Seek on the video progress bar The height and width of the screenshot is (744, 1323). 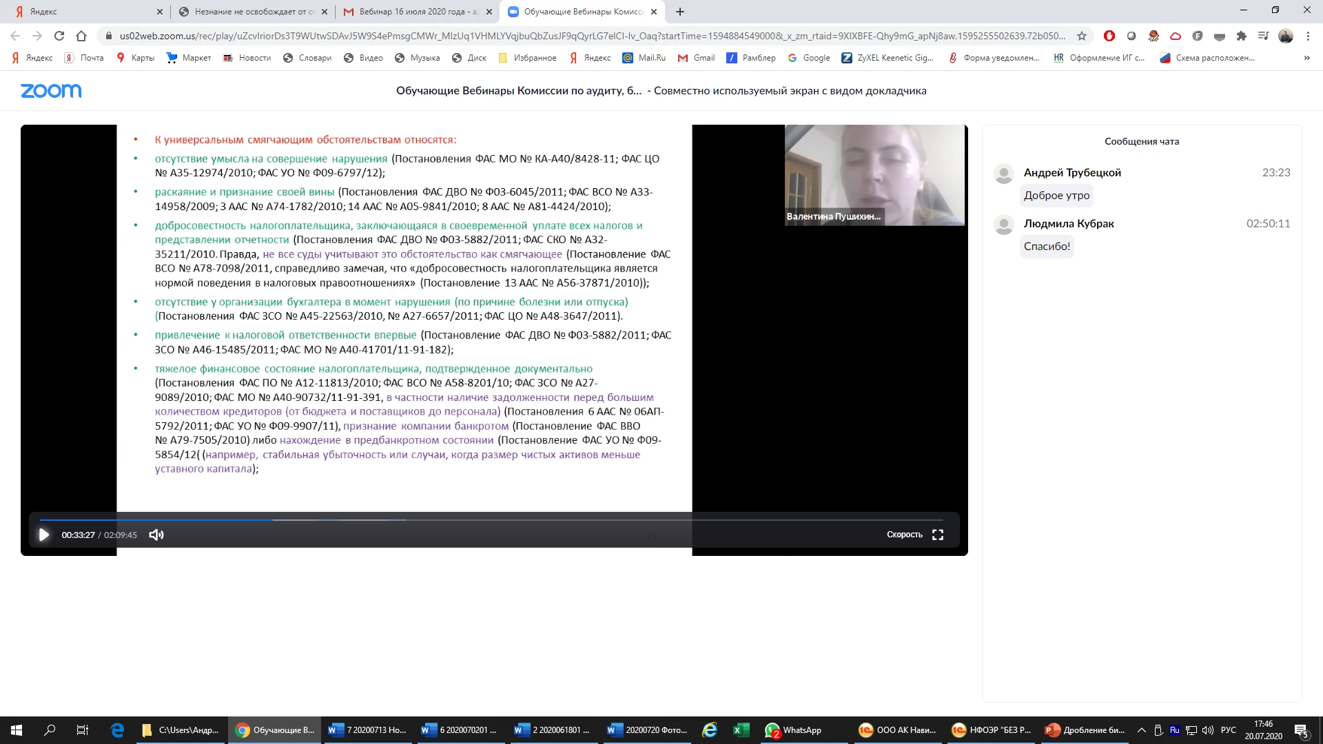click(482, 520)
